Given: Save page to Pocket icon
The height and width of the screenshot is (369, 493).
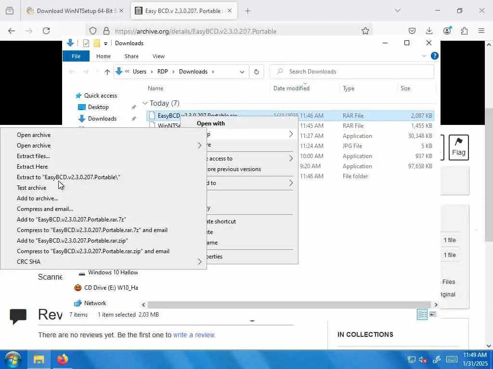Looking at the screenshot, I should pos(412,31).
